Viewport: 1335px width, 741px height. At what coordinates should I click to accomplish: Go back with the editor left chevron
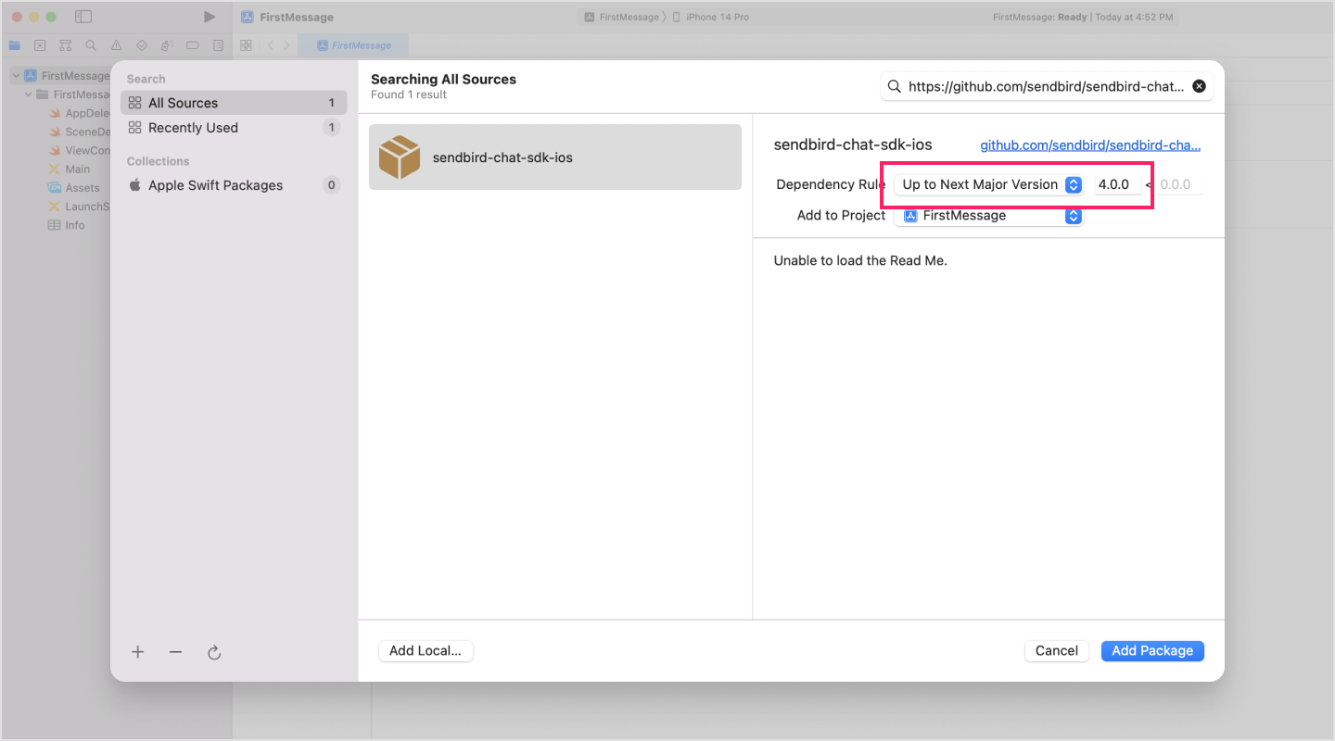pyautogui.click(x=270, y=44)
